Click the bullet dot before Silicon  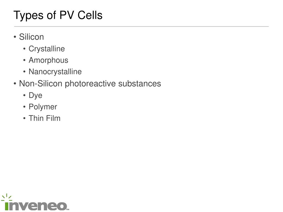[x=15, y=37]
